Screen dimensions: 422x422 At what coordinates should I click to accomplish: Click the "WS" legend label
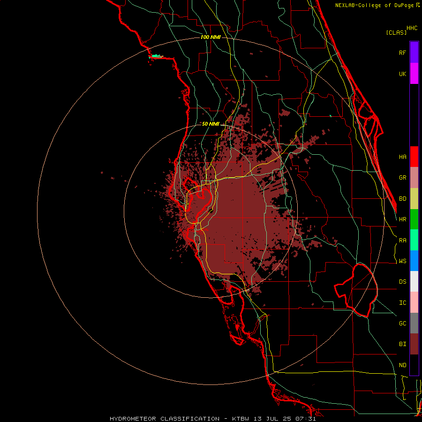coord(402,261)
